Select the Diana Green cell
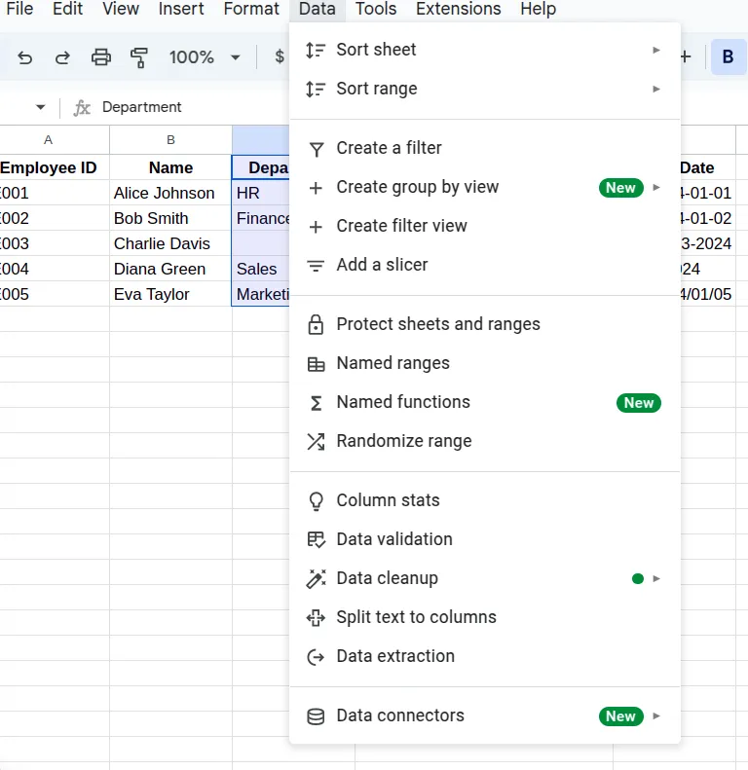This screenshot has height=770, width=748. tap(170, 269)
